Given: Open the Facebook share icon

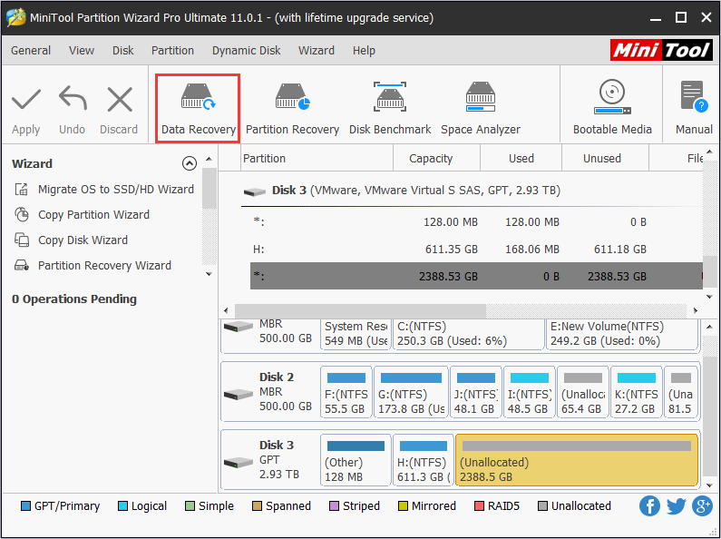Looking at the screenshot, I should (x=649, y=506).
